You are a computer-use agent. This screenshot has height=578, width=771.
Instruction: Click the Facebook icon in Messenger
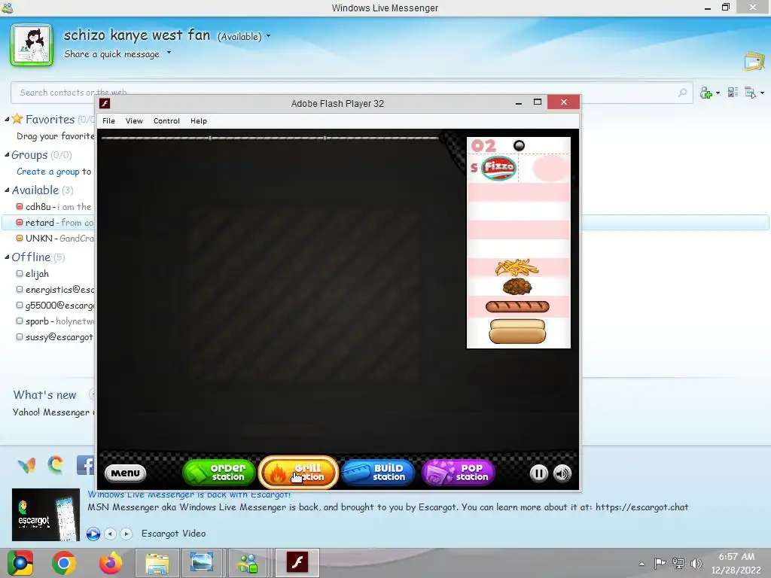(86, 464)
